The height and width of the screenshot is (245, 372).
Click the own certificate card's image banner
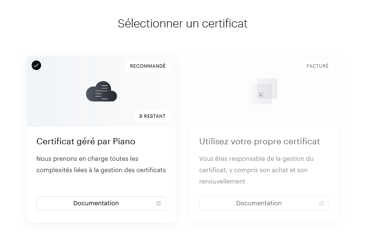click(222, 104)
